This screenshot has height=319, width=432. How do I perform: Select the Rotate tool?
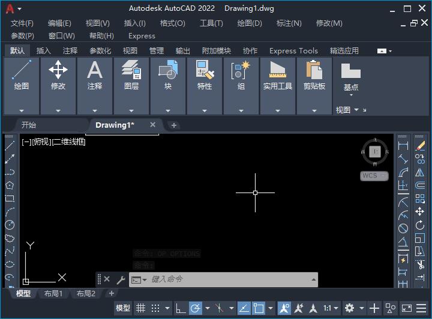[x=420, y=225]
